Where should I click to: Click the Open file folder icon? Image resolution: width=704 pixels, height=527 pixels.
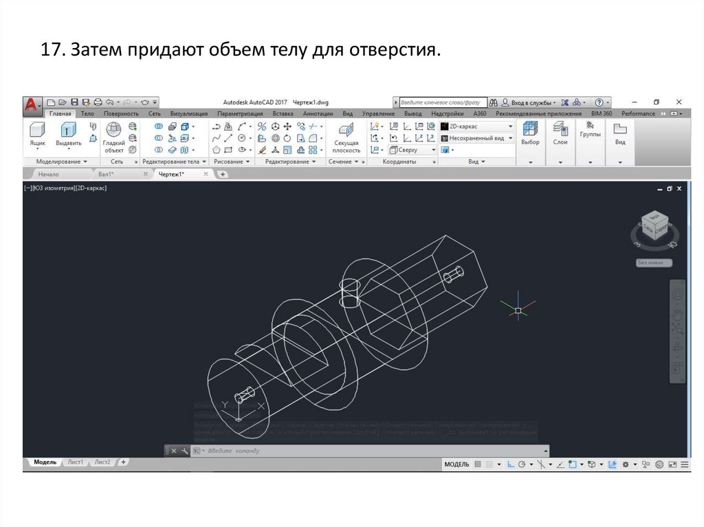[63, 102]
